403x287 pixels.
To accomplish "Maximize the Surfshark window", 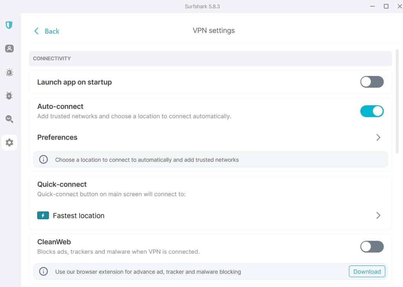I will pos(386,6).
